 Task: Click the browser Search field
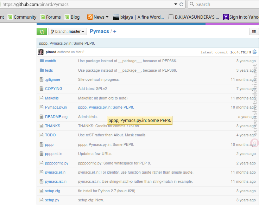(x=224, y=5)
